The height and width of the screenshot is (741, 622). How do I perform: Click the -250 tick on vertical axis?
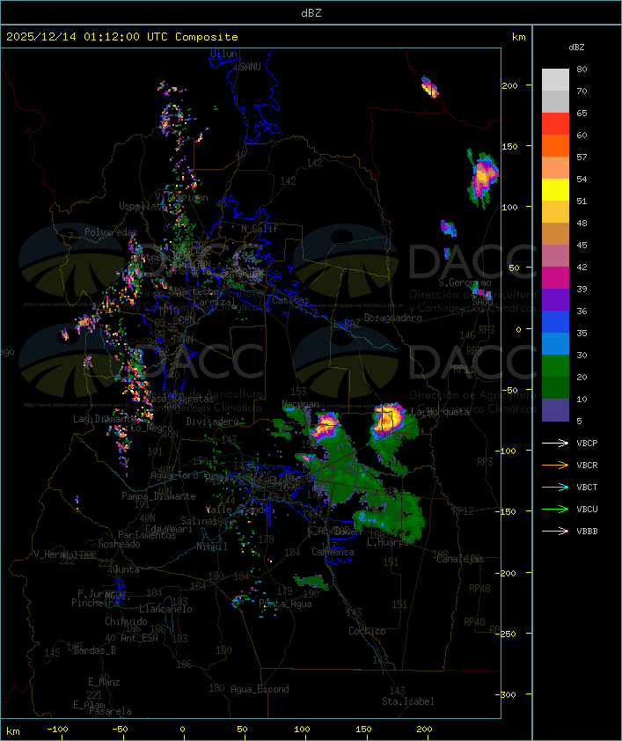[506, 634]
